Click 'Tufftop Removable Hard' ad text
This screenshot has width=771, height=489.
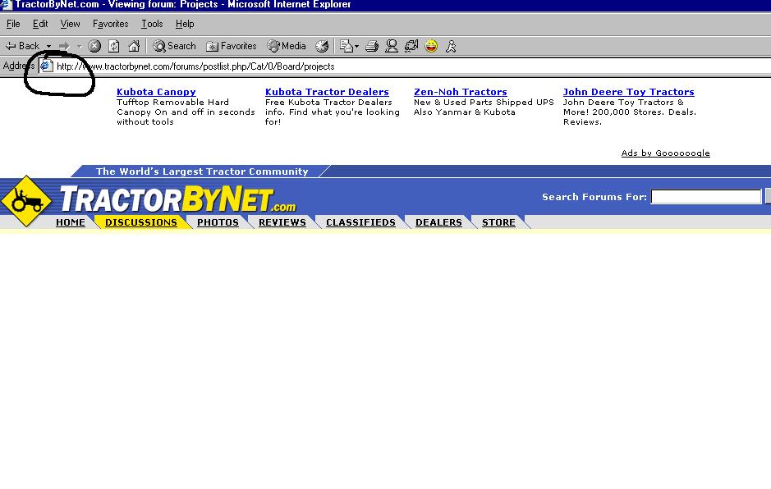pos(172,103)
